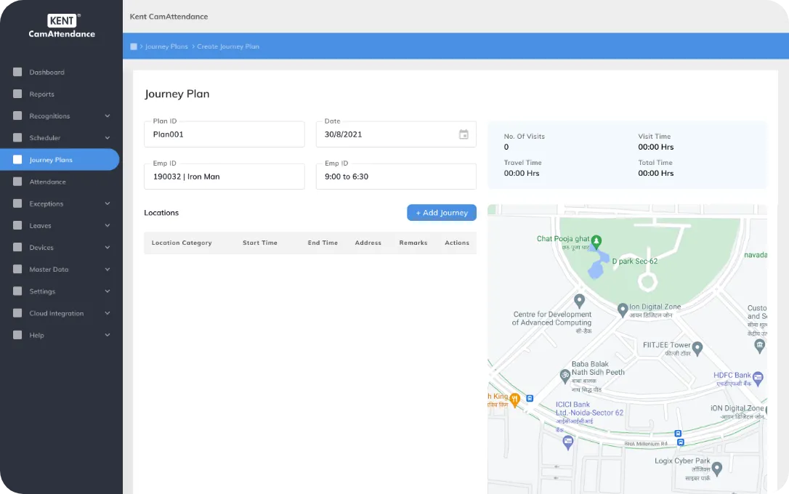Viewport: 789px width, 494px height.
Task: Click the Scheduler sidebar icon
Action: pos(17,138)
